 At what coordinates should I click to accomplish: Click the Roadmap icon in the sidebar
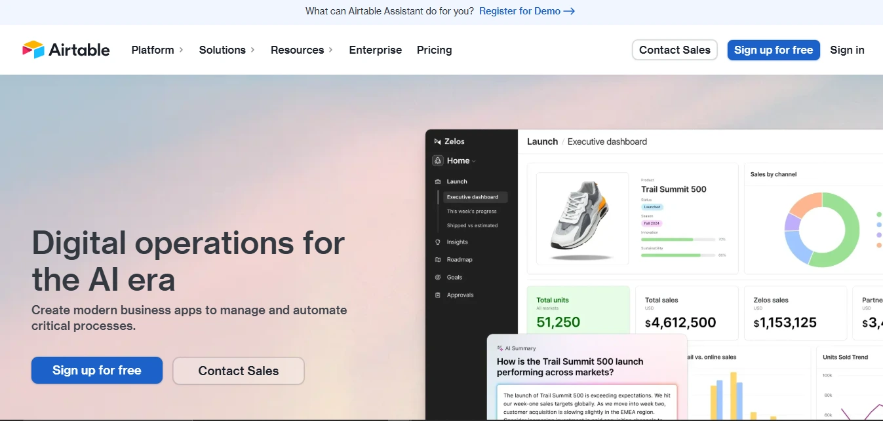438,259
